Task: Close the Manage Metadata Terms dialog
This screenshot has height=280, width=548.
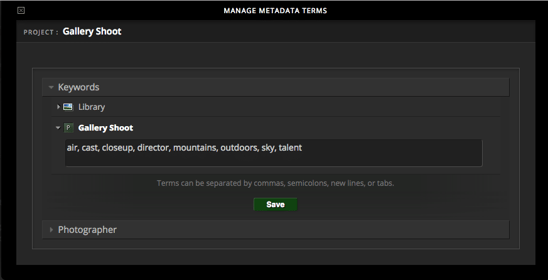Action: (21, 11)
